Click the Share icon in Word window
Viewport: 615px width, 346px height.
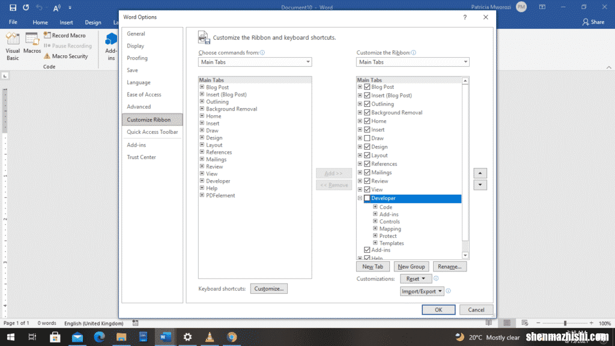point(593,22)
